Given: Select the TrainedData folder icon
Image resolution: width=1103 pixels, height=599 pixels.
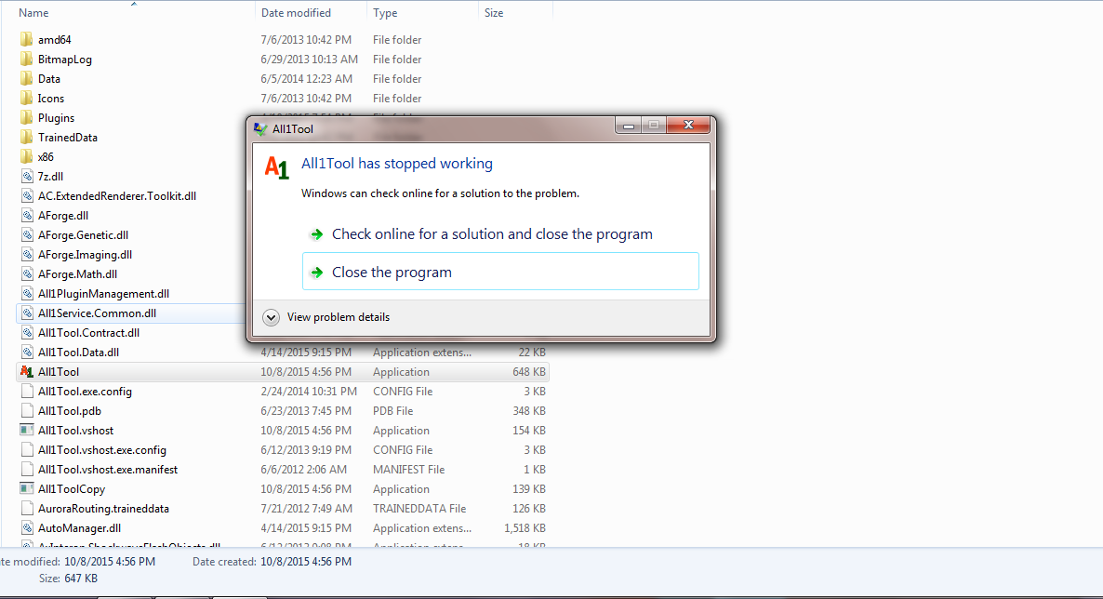Looking at the screenshot, I should coord(27,138).
